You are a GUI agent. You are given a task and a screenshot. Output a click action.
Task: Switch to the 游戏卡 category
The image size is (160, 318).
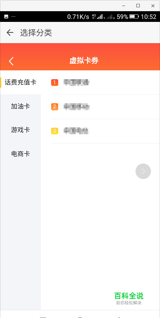point(21,130)
